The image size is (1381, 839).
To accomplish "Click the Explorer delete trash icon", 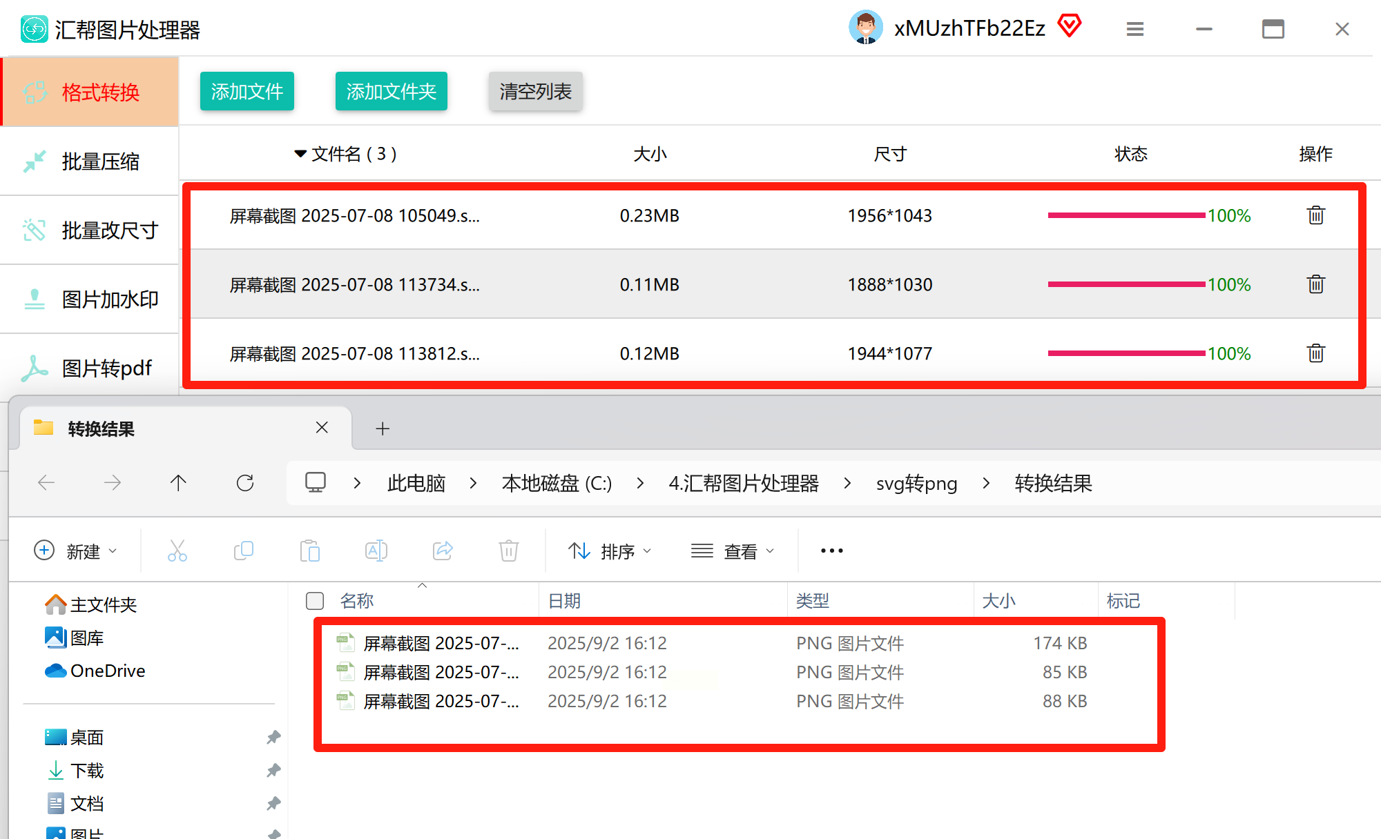I will point(508,551).
